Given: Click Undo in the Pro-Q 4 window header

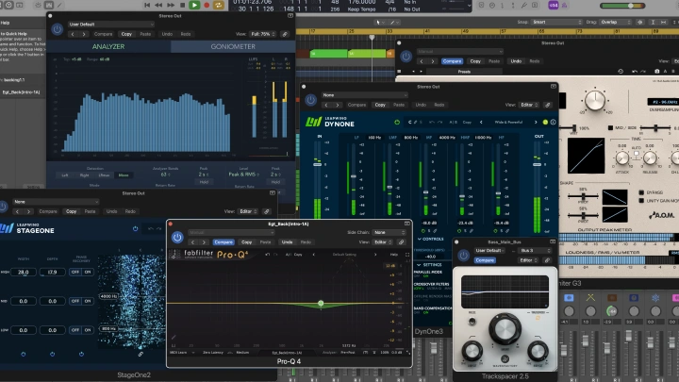Looking at the screenshot, I should (x=287, y=242).
